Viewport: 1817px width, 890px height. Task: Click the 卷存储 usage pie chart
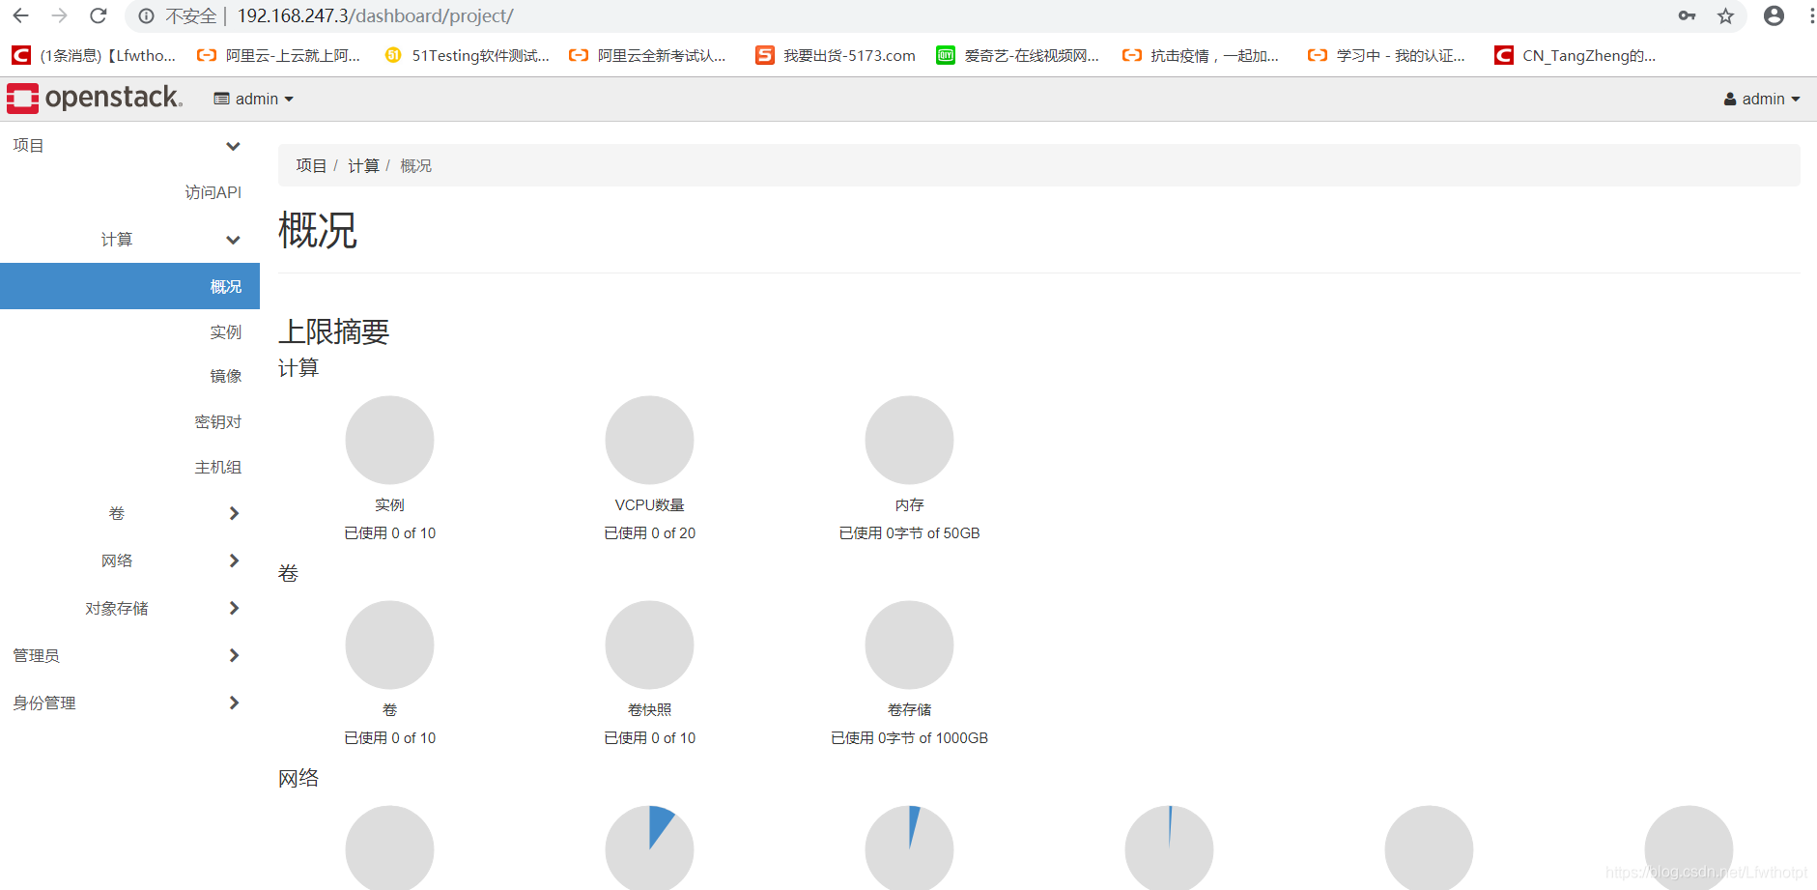pos(909,645)
